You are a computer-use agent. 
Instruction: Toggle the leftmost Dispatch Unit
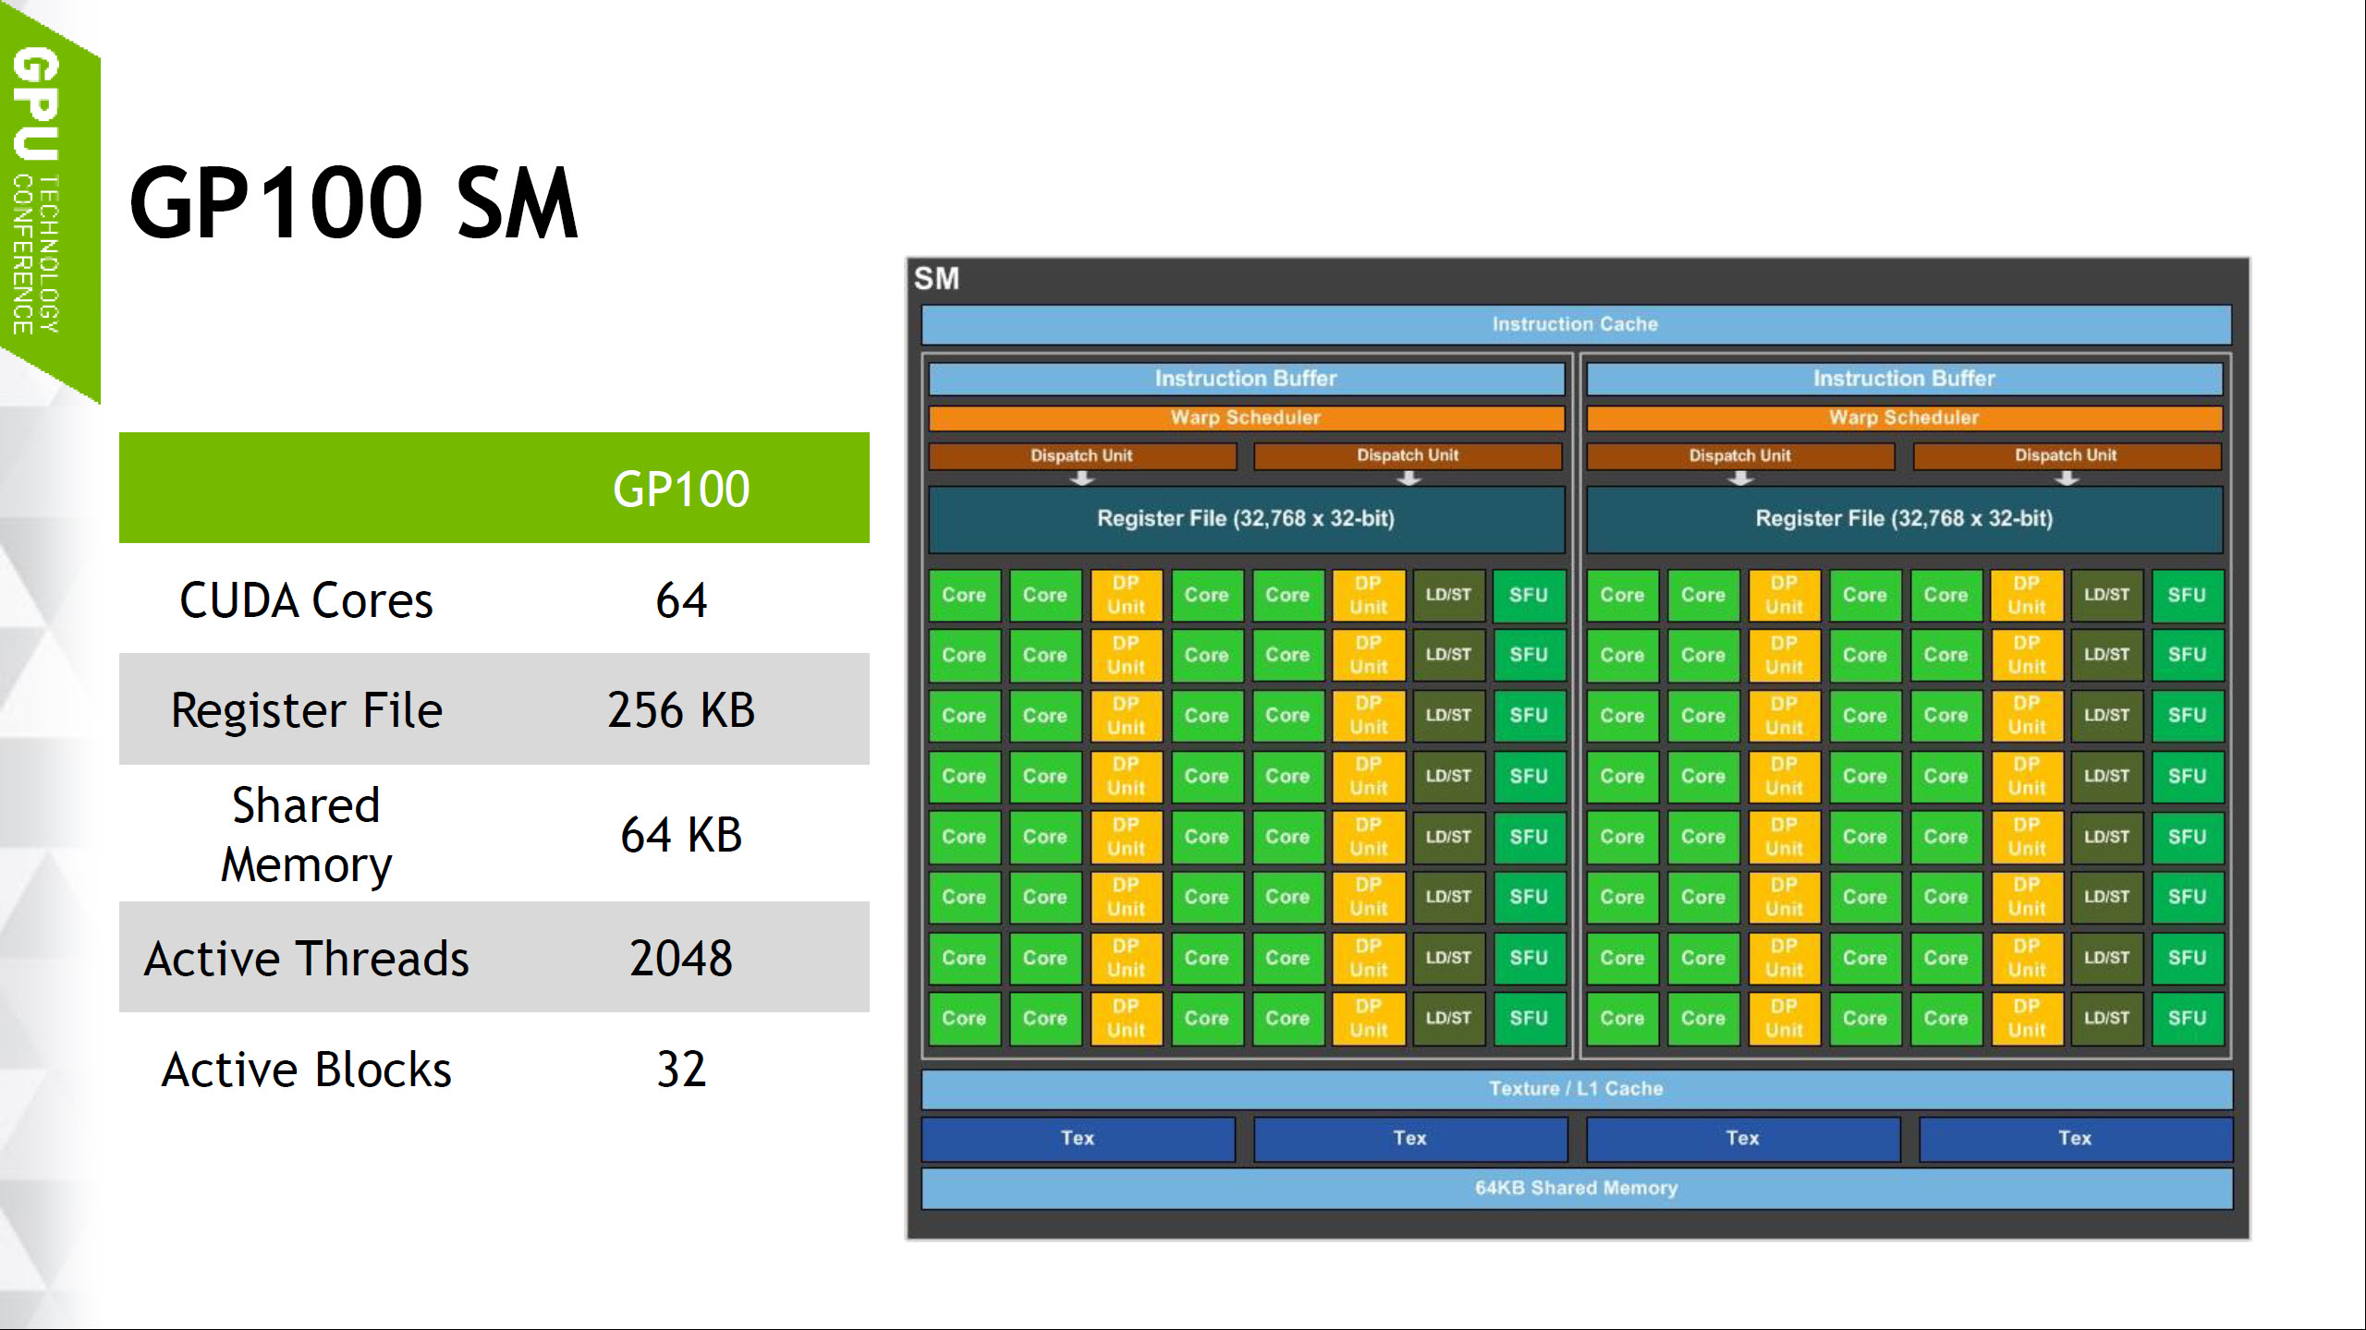pyautogui.click(x=1081, y=454)
